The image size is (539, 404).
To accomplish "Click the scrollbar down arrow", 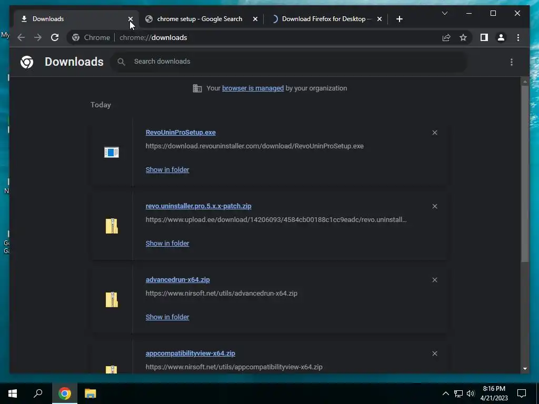I will pos(525,369).
